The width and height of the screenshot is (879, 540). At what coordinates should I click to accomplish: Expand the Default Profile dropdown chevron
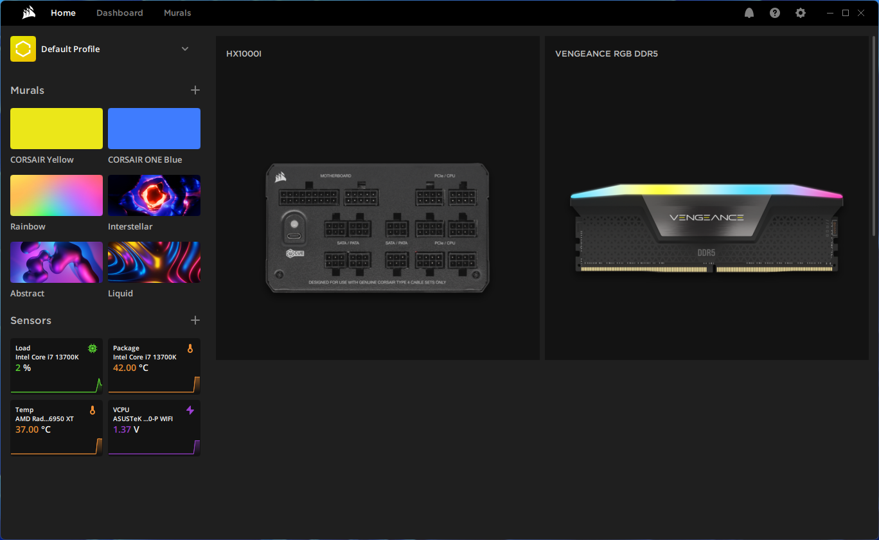pos(185,49)
